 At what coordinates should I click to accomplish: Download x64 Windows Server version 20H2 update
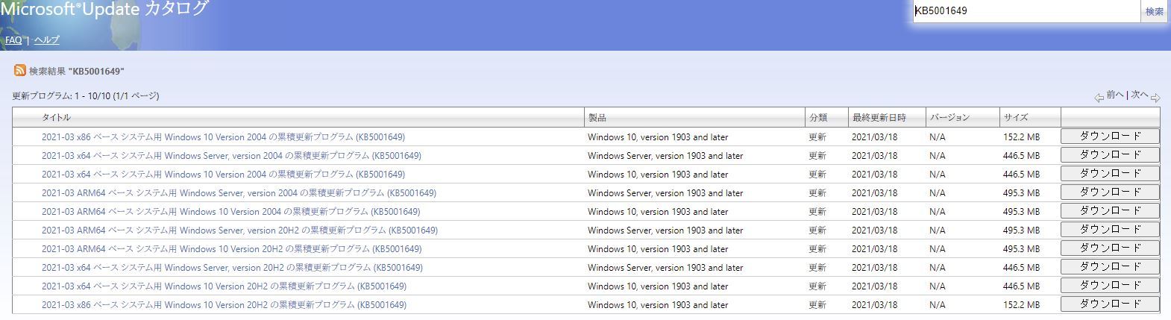1110,267
